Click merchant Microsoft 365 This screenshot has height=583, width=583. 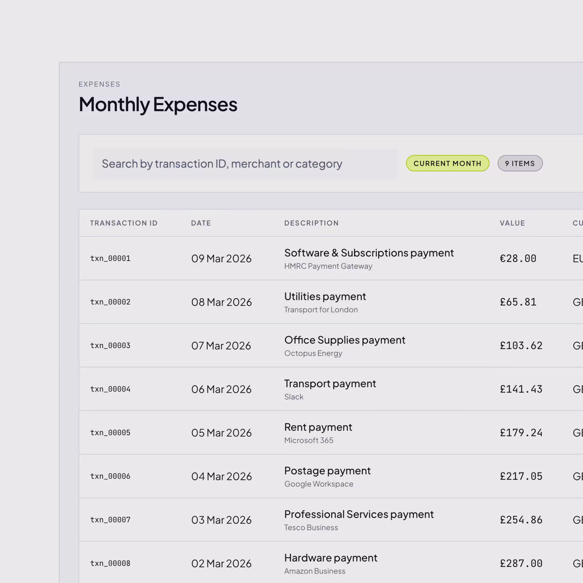pos(309,441)
